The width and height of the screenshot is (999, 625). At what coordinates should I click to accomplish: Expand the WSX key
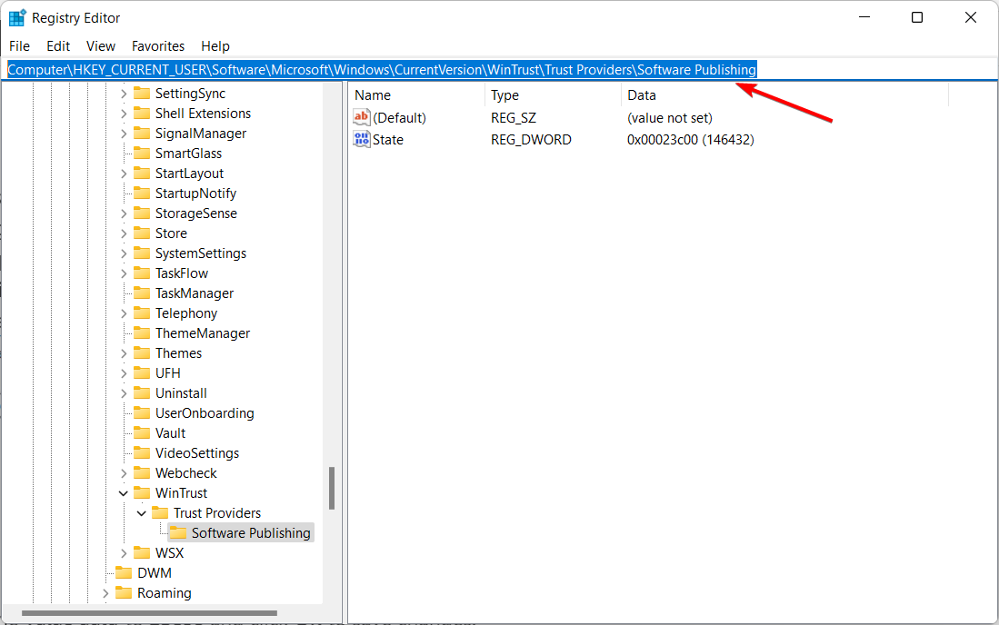pos(124,553)
